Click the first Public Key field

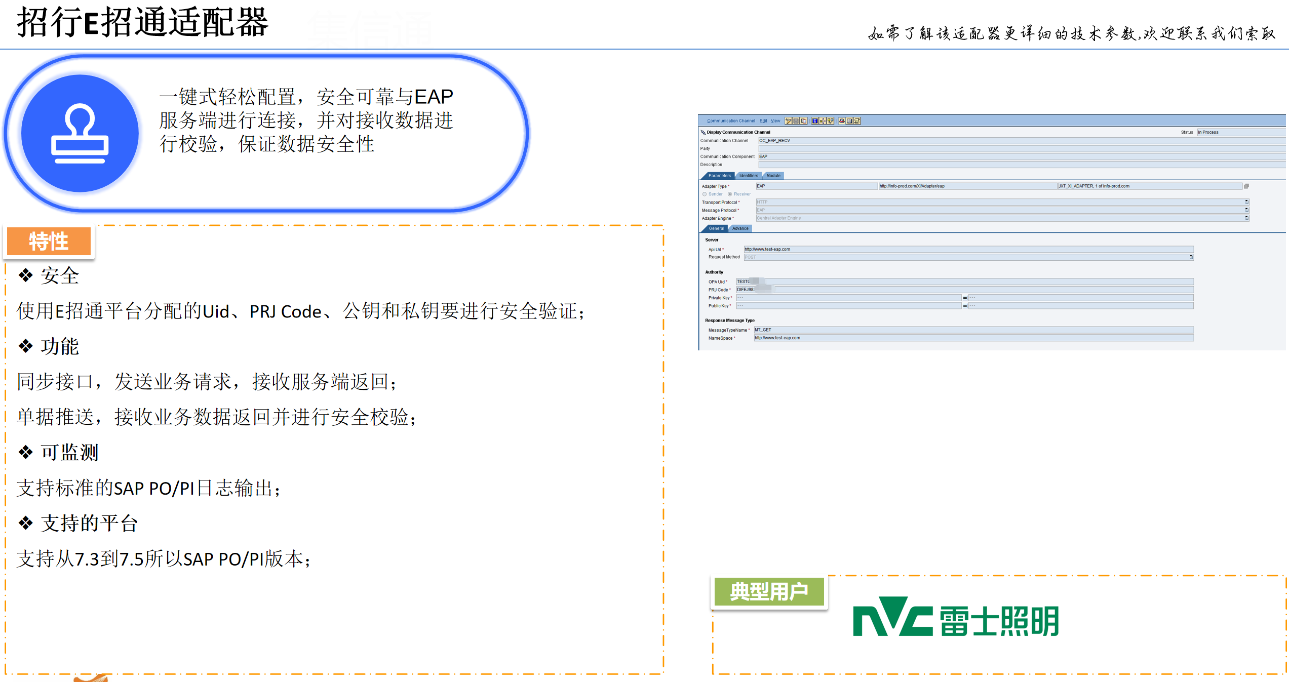point(848,306)
